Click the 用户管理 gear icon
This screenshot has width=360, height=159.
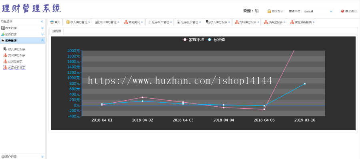point(3,157)
